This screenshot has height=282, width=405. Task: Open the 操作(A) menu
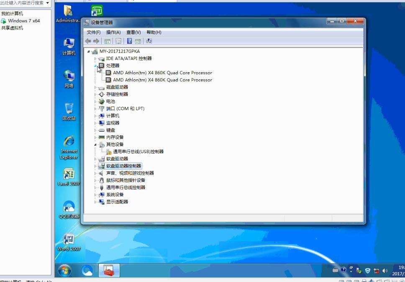[x=113, y=32]
